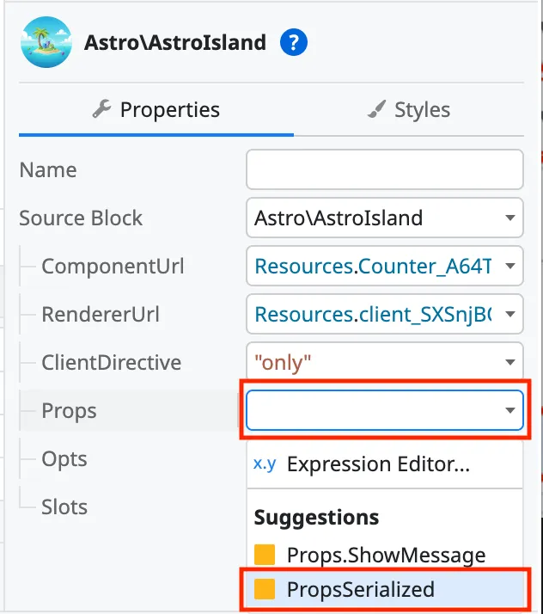Image resolution: width=543 pixels, height=614 pixels.
Task: Click the blue help question mark icon
Action: [x=294, y=42]
